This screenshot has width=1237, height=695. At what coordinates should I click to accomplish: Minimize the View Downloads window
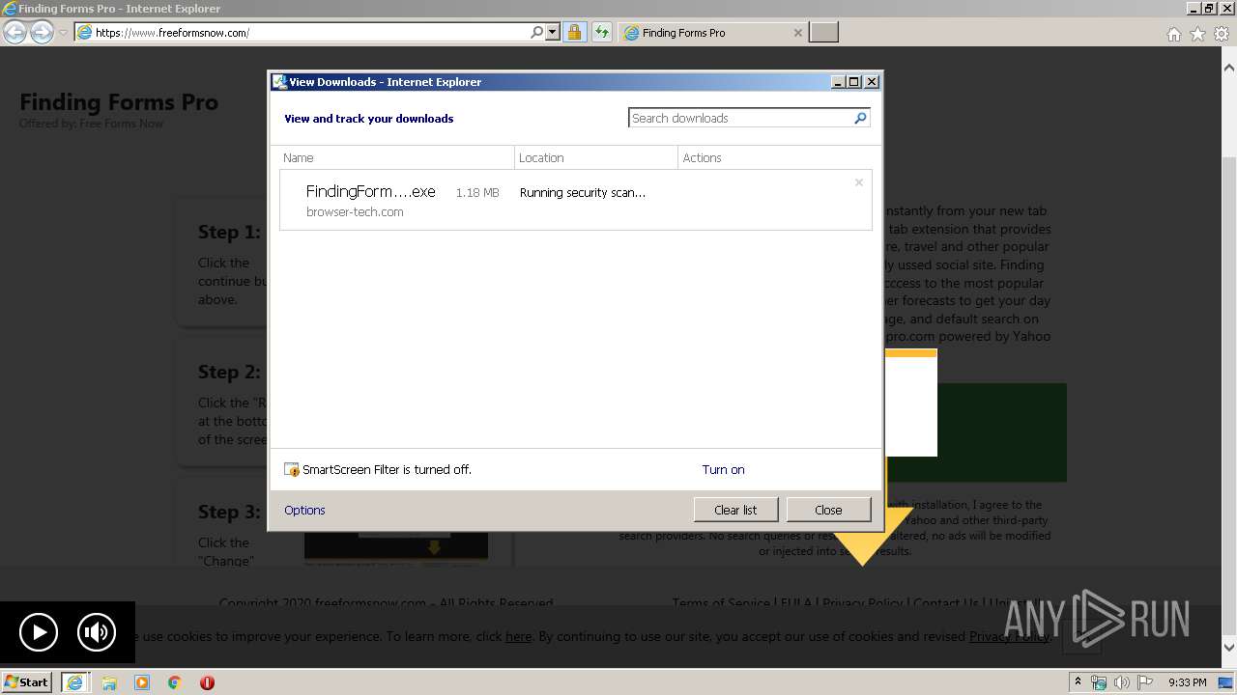coord(838,82)
